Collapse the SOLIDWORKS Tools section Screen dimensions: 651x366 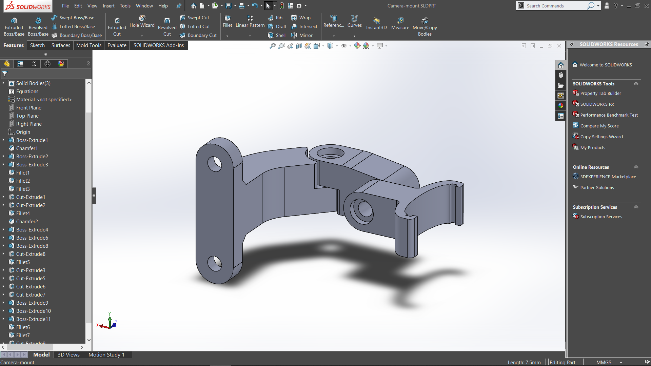(x=636, y=84)
